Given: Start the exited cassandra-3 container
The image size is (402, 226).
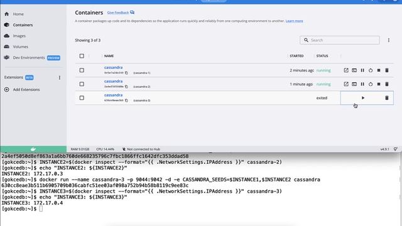Looking at the screenshot, I should tap(363, 98).
